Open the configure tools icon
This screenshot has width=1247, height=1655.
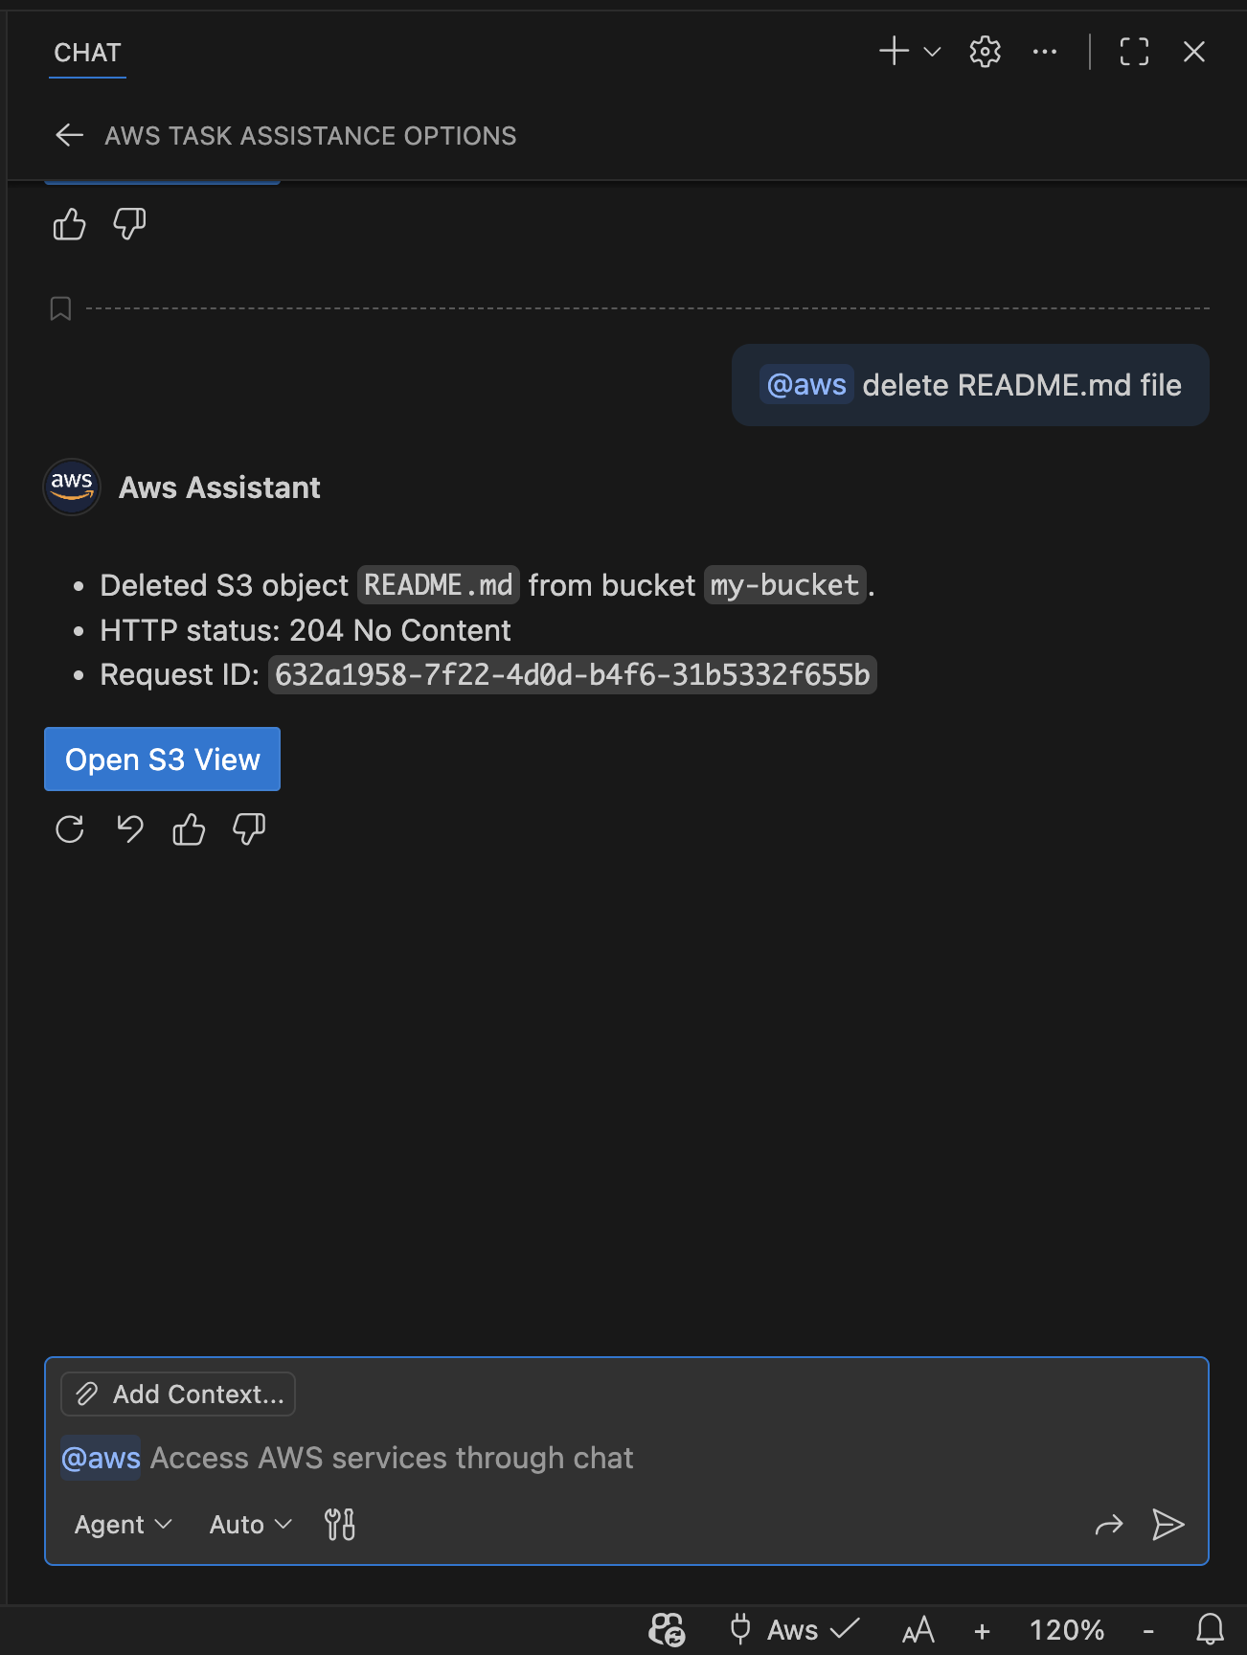pos(339,1524)
